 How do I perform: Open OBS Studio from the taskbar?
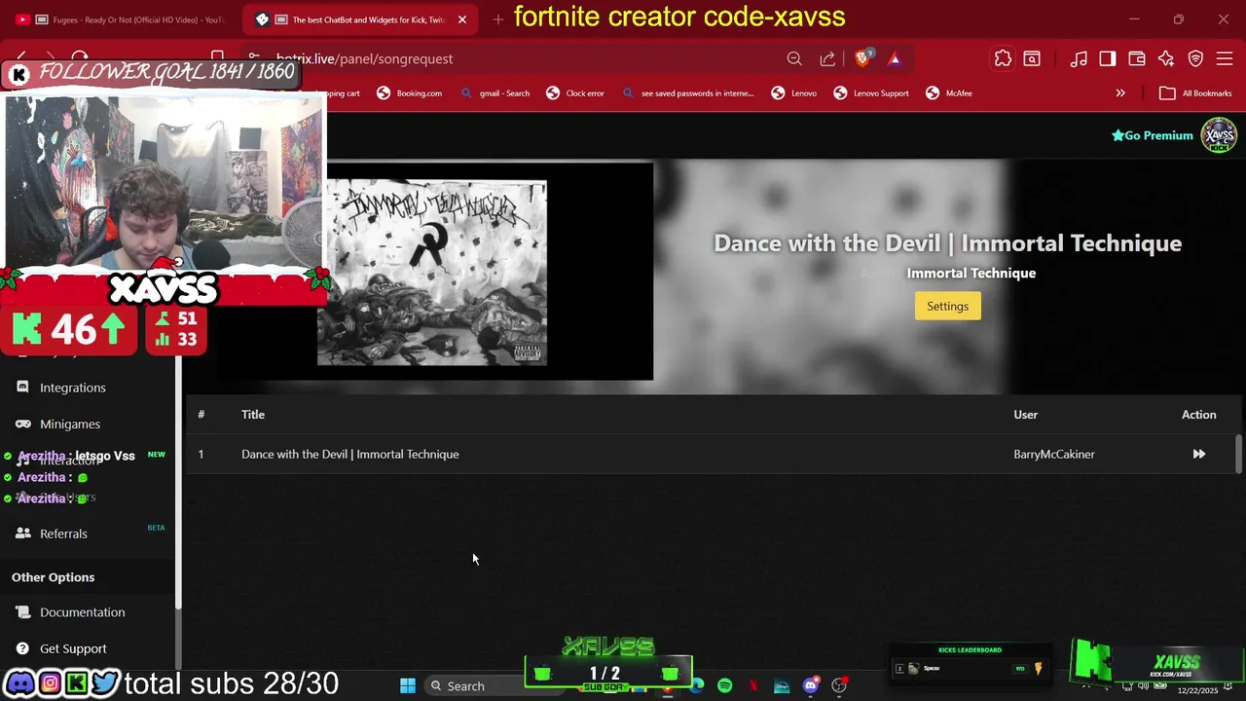[x=839, y=685]
